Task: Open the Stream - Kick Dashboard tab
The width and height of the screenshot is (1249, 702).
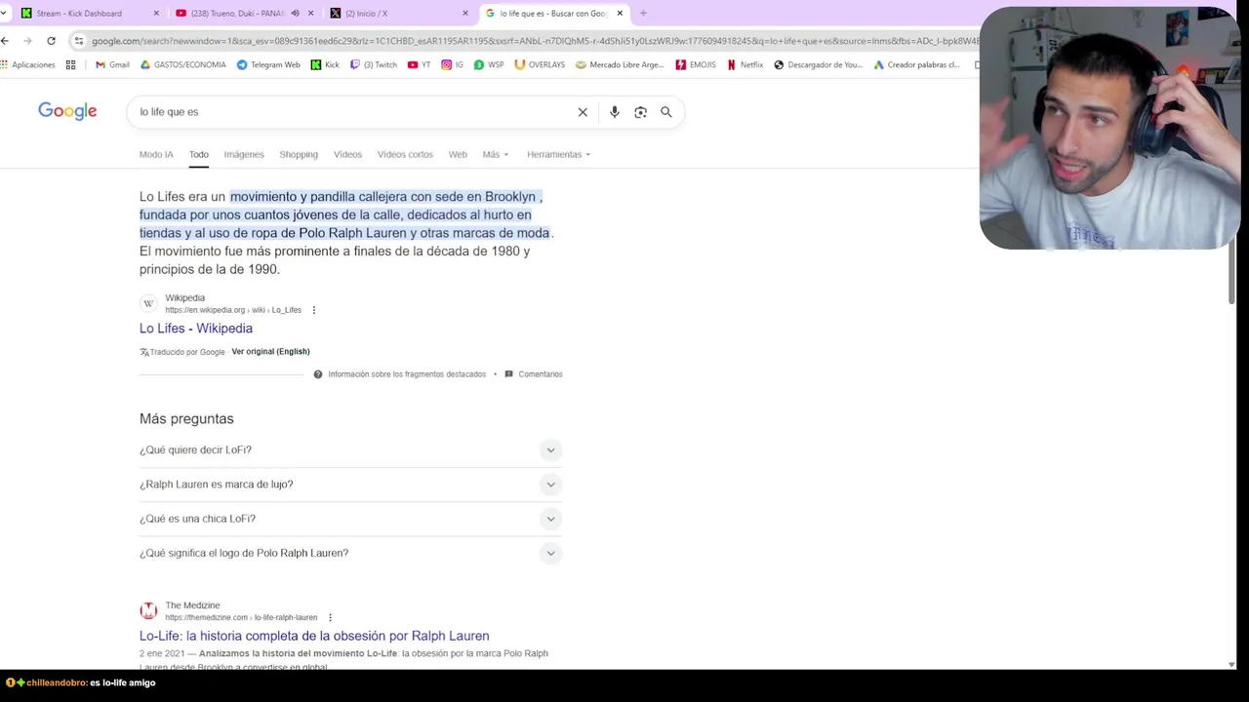Action: point(80,14)
